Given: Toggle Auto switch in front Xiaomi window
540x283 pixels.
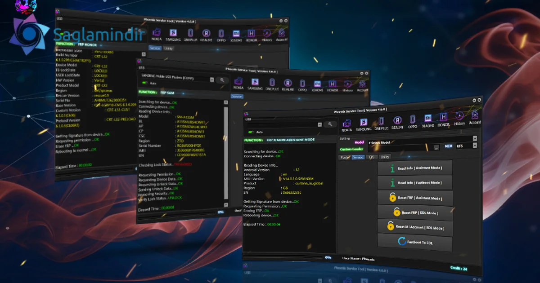Looking at the screenshot, I should click(250, 132).
